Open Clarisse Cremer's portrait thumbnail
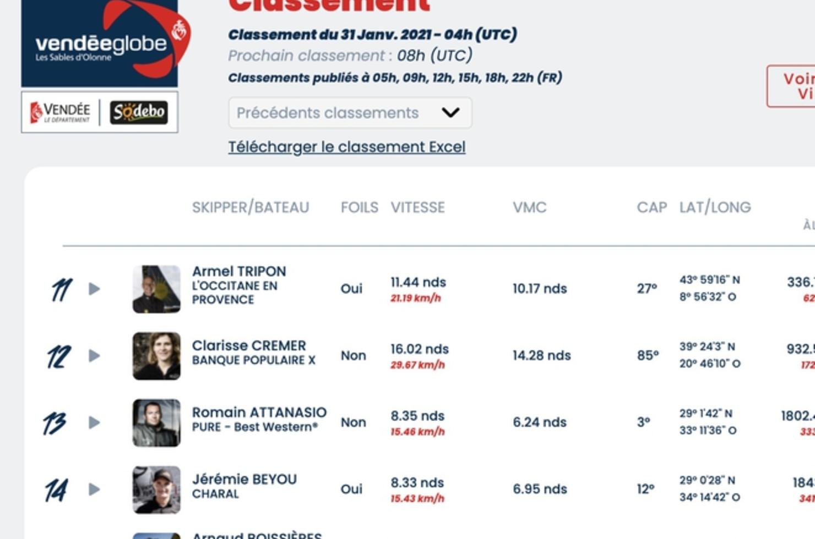This screenshot has height=539, width=815. click(x=156, y=356)
